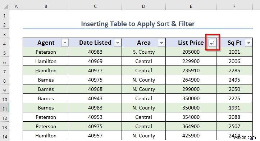Select the cell containing 2006
This screenshot has width=260, height=141.
click(234, 61)
